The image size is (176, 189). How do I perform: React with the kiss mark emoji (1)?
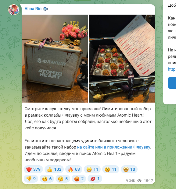pos(95,179)
